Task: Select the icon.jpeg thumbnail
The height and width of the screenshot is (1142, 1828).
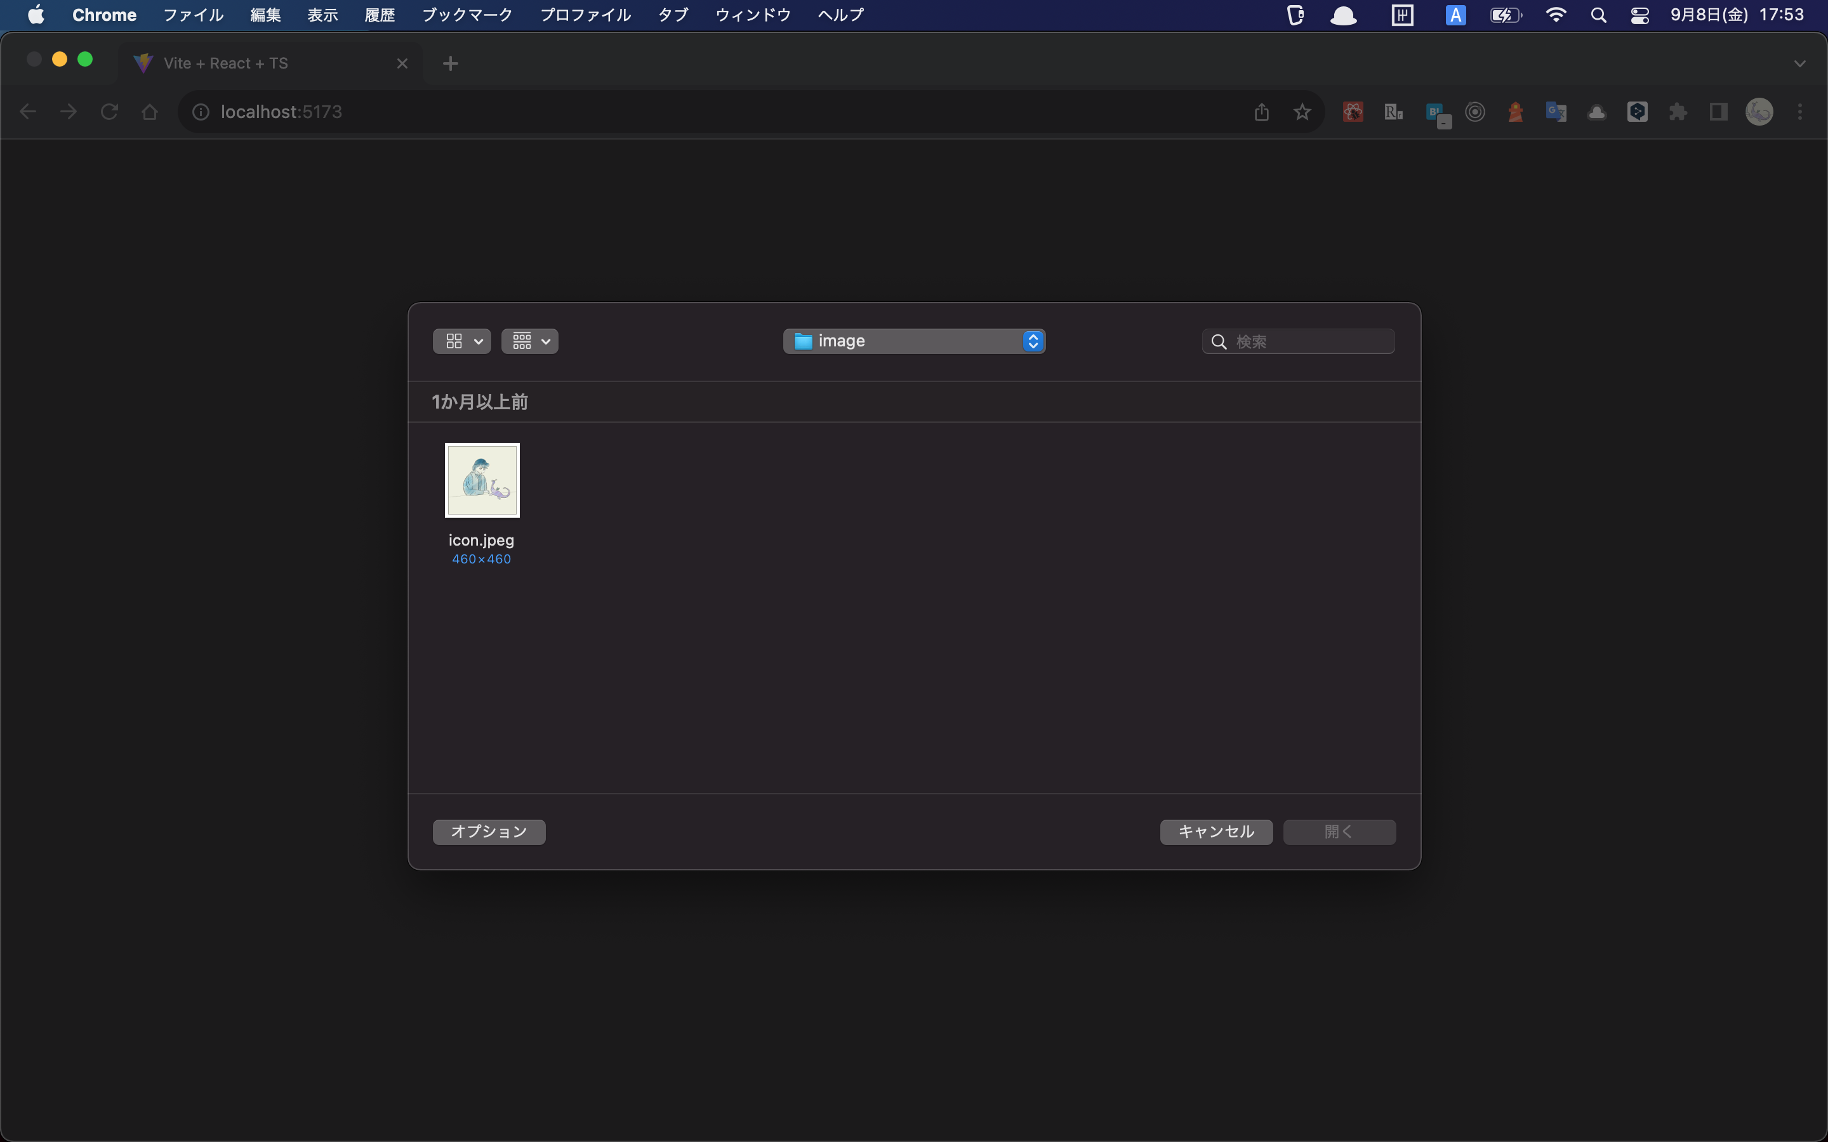Action: point(482,480)
